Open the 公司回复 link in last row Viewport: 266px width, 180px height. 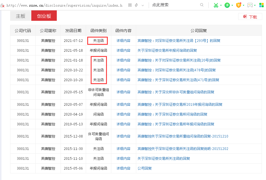click(x=145, y=168)
